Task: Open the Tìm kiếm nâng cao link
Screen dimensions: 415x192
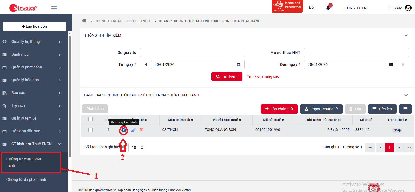Action: tap(263, 76)
